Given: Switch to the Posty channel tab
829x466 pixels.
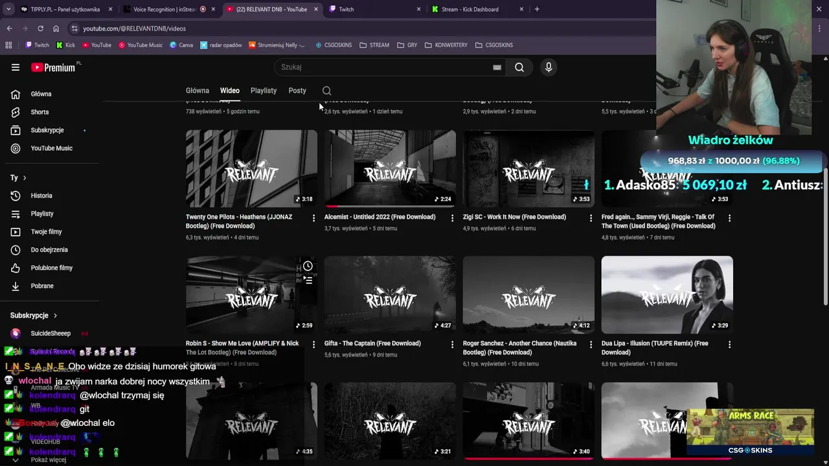Looking at the screenshot, I should (x=297, y=91).
